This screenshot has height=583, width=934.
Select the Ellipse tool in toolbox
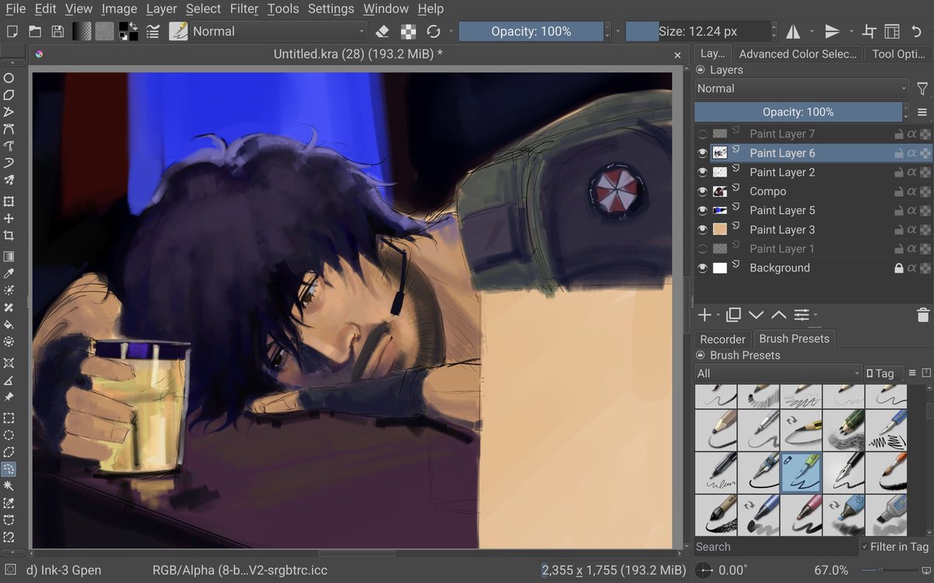pyautogui.click(x=9, y=78)
